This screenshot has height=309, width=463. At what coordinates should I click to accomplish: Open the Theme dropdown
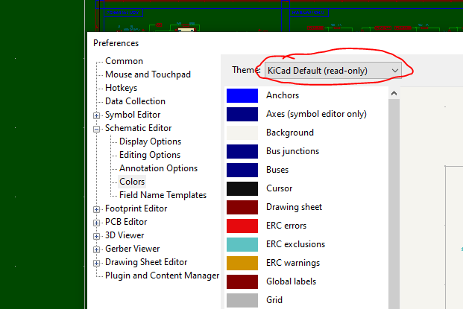point(333,70)
